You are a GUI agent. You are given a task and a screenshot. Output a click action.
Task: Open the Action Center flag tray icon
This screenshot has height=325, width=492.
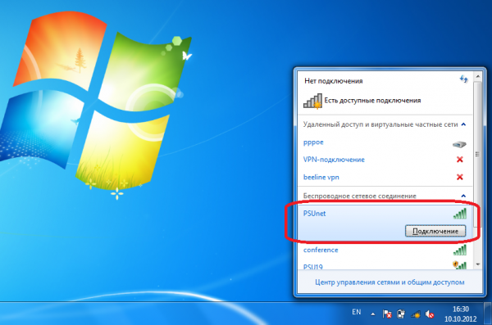(x=387, y=314)
